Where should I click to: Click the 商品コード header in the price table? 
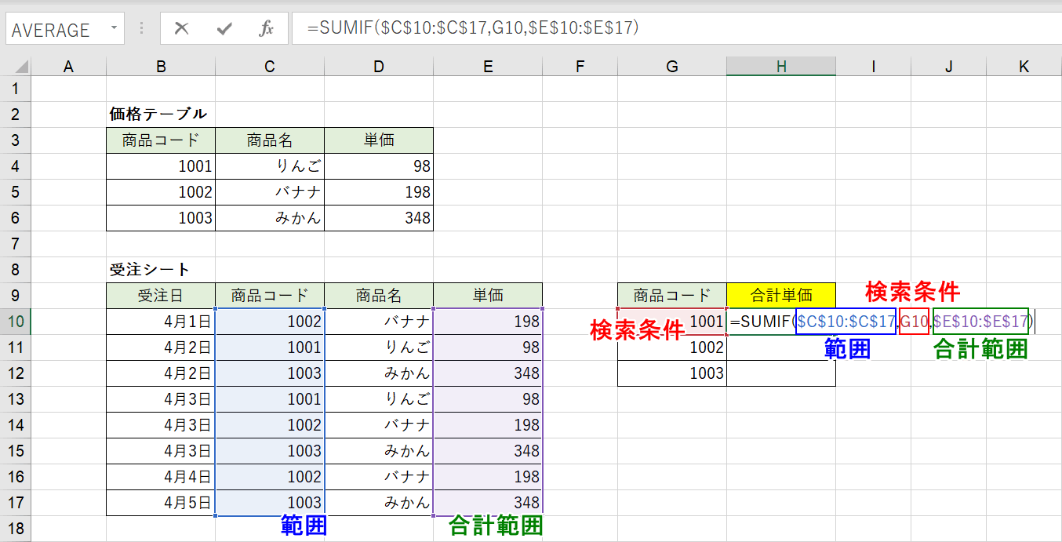click(160, 140)
